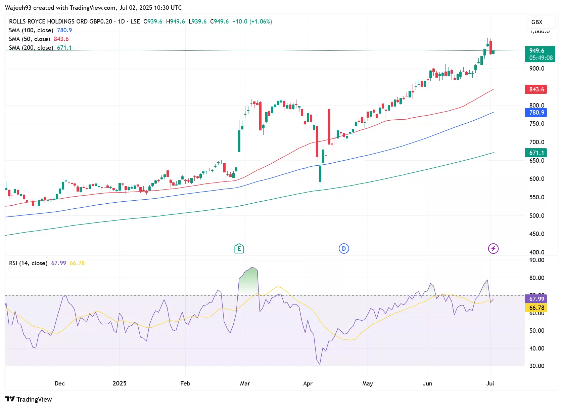Select the SMA (200, close) legend entry

coord(31,48)
